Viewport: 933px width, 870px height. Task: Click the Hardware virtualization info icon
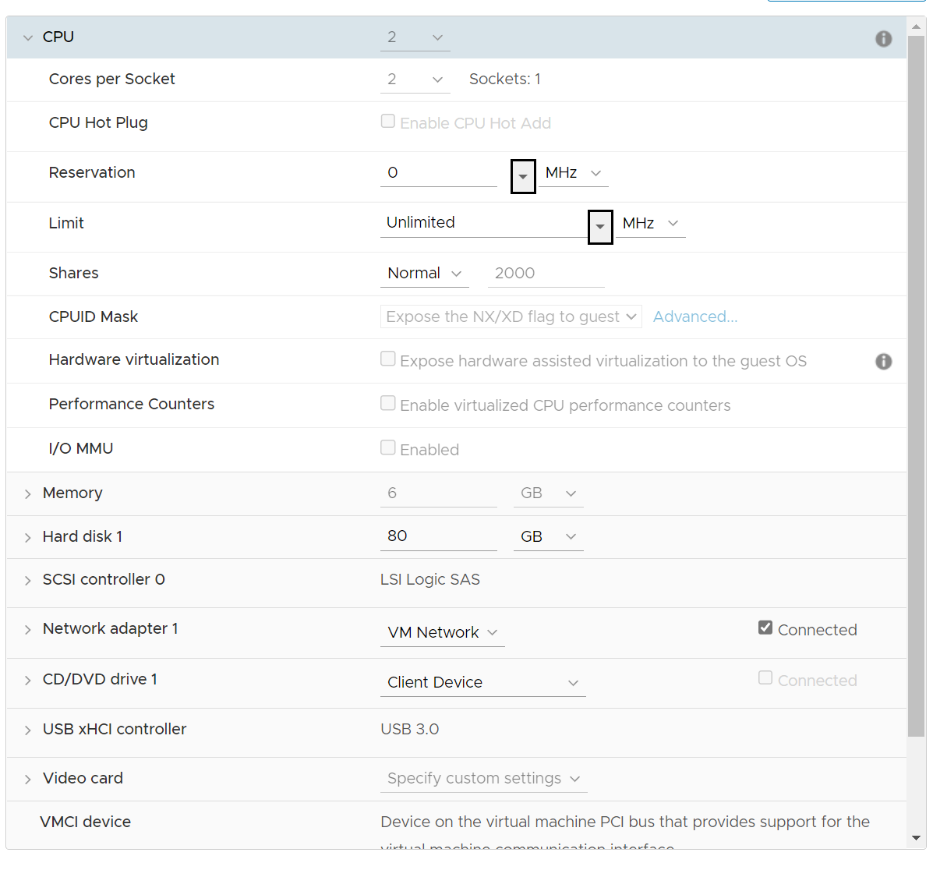883,361
